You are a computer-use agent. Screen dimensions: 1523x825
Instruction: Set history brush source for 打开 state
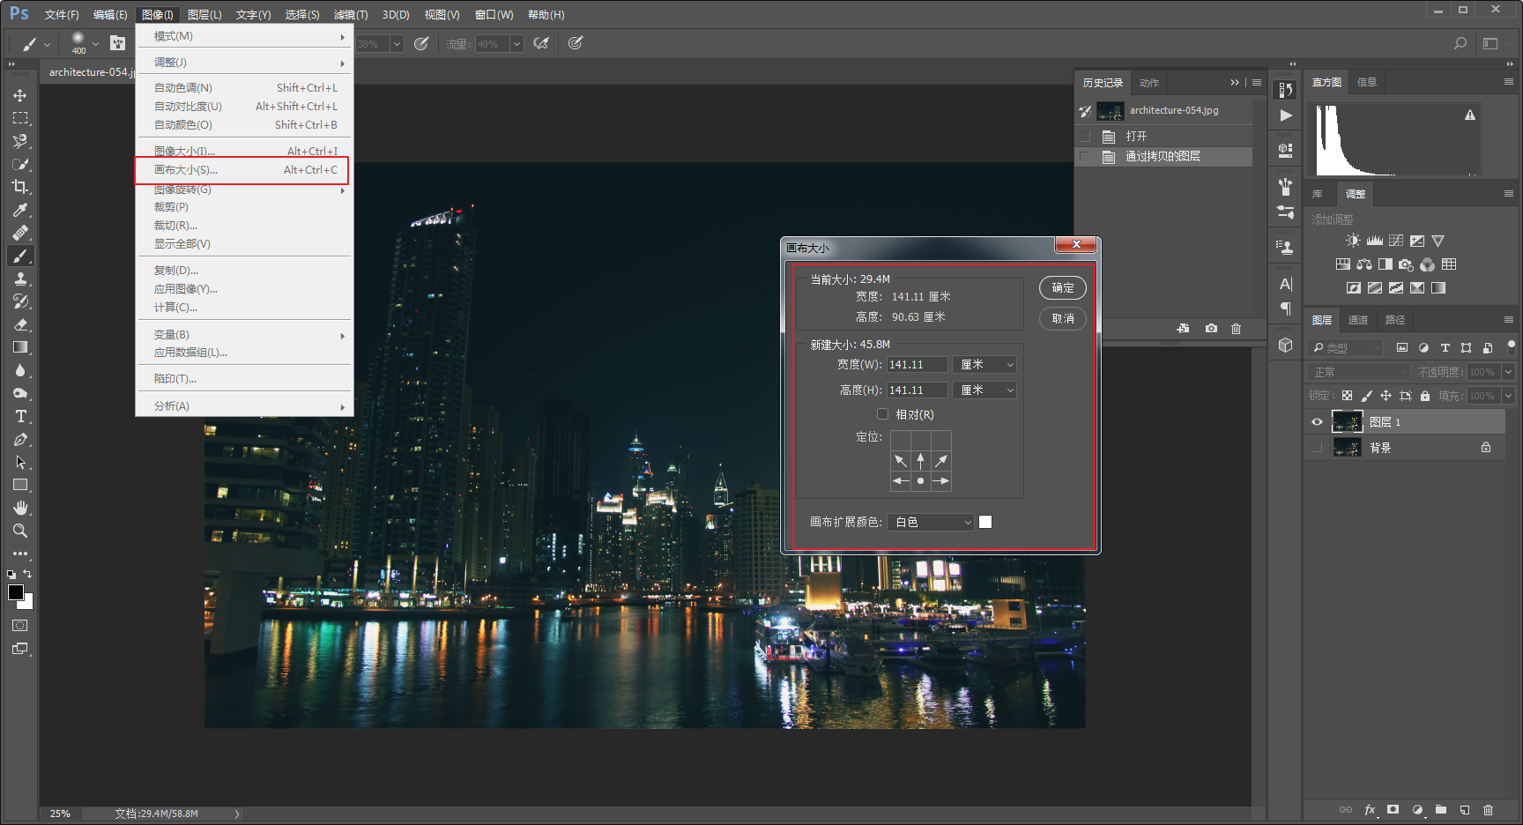(x=1085, y=137)
